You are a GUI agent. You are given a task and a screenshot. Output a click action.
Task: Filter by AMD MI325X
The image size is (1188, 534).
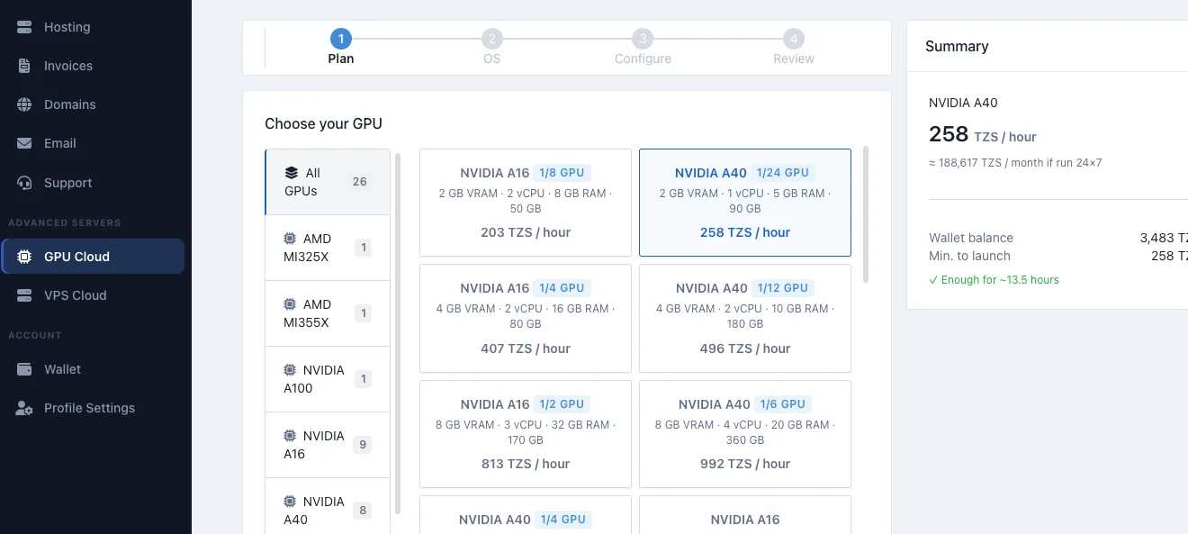(x=328, y=248)
